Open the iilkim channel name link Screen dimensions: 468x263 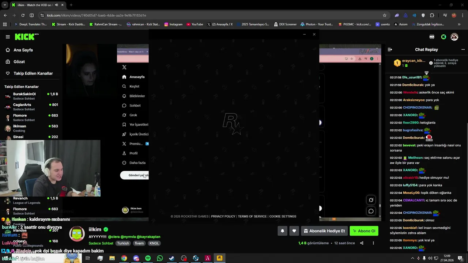click(95, 229)
